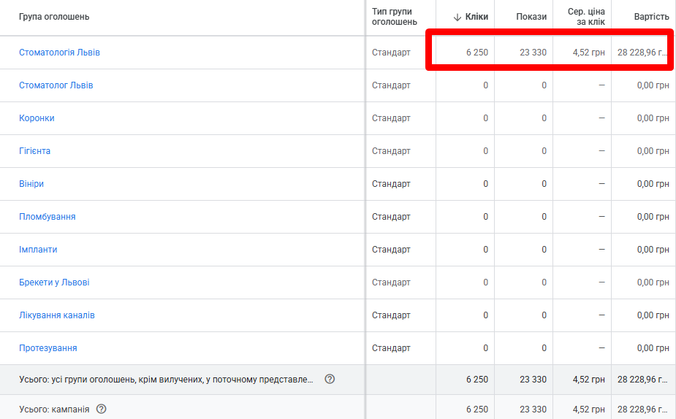The image size is (676, 419).
Task: Open help icon beside Усього: кампанія
Action: pyautogui.click(x=102, y=409)
